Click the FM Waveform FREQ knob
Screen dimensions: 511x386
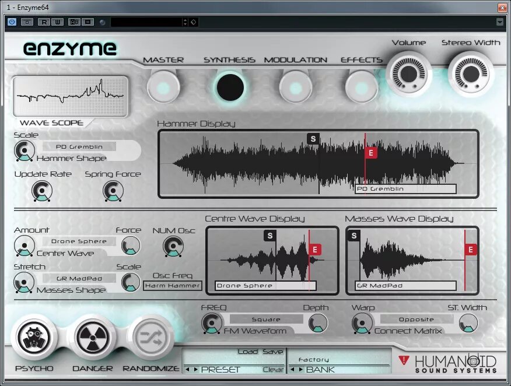[x=212, y=324]
